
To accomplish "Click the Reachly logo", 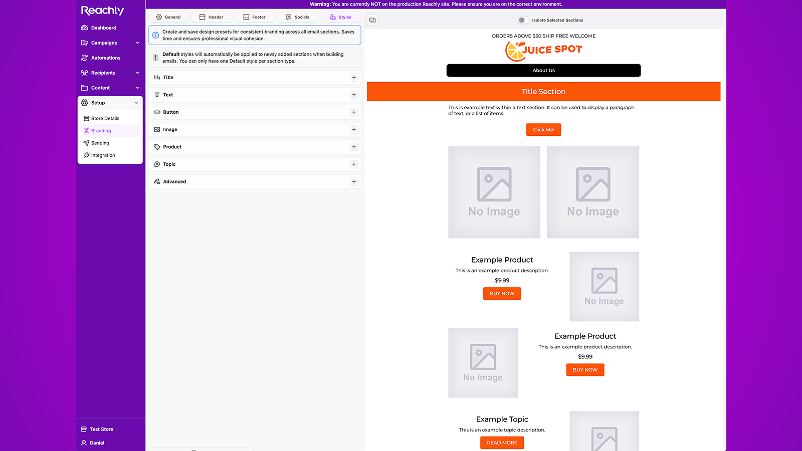I will (x=102, y=11).
